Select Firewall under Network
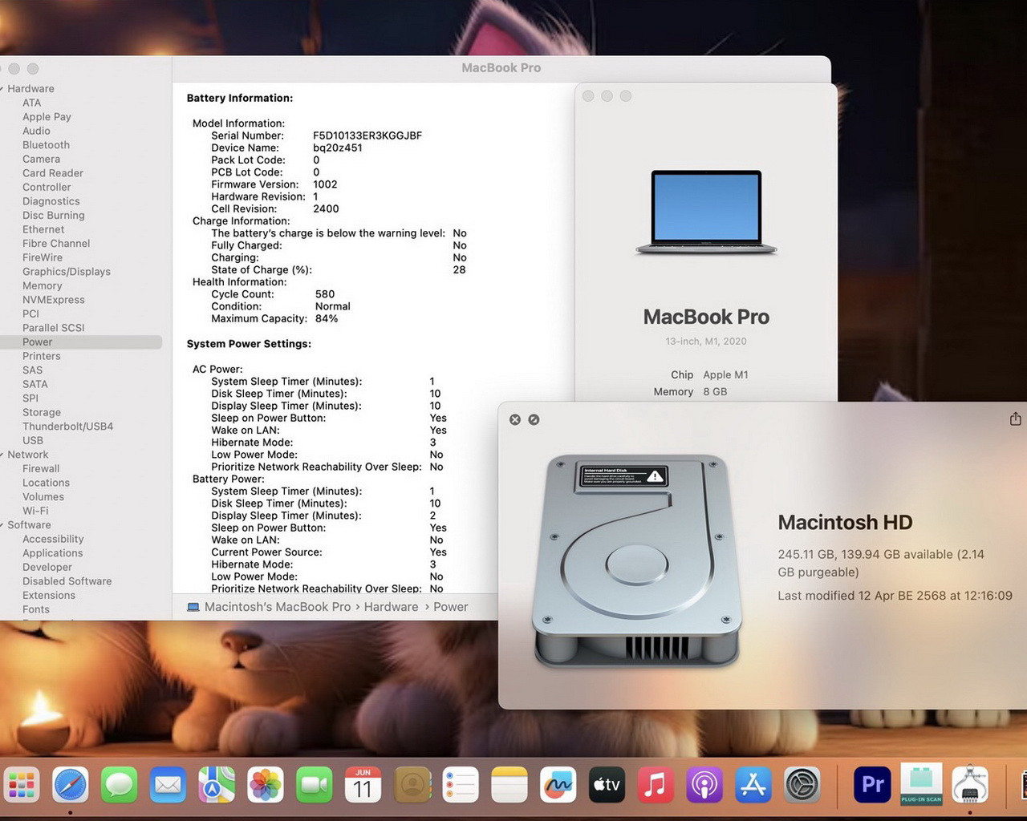Screen dimensions: 1027x821 (x=41, y=468)
